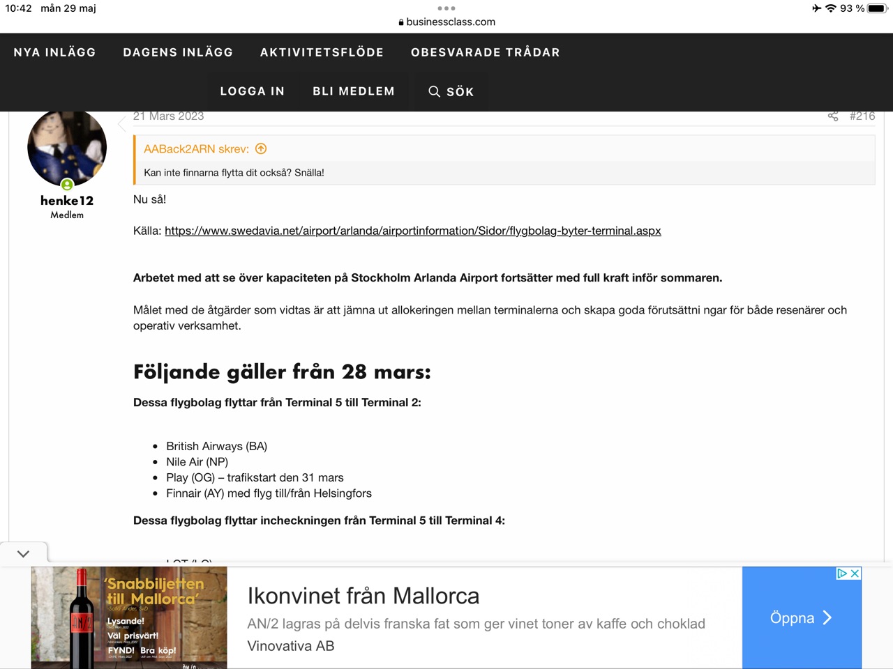Tap the battery indicator in status bar
The image size is (893, 669).
[876, 8]
